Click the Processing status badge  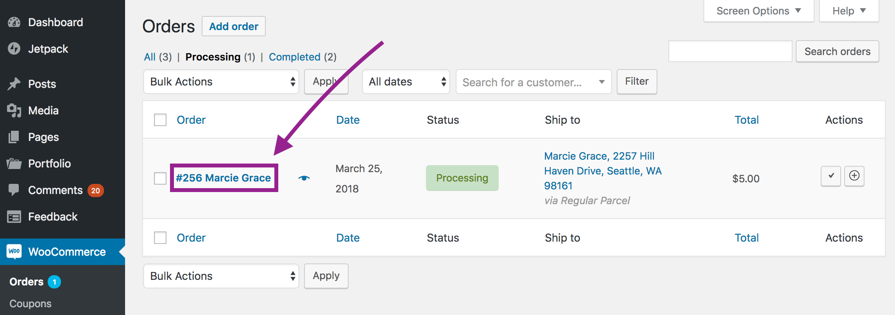click(x=462, y=178)
